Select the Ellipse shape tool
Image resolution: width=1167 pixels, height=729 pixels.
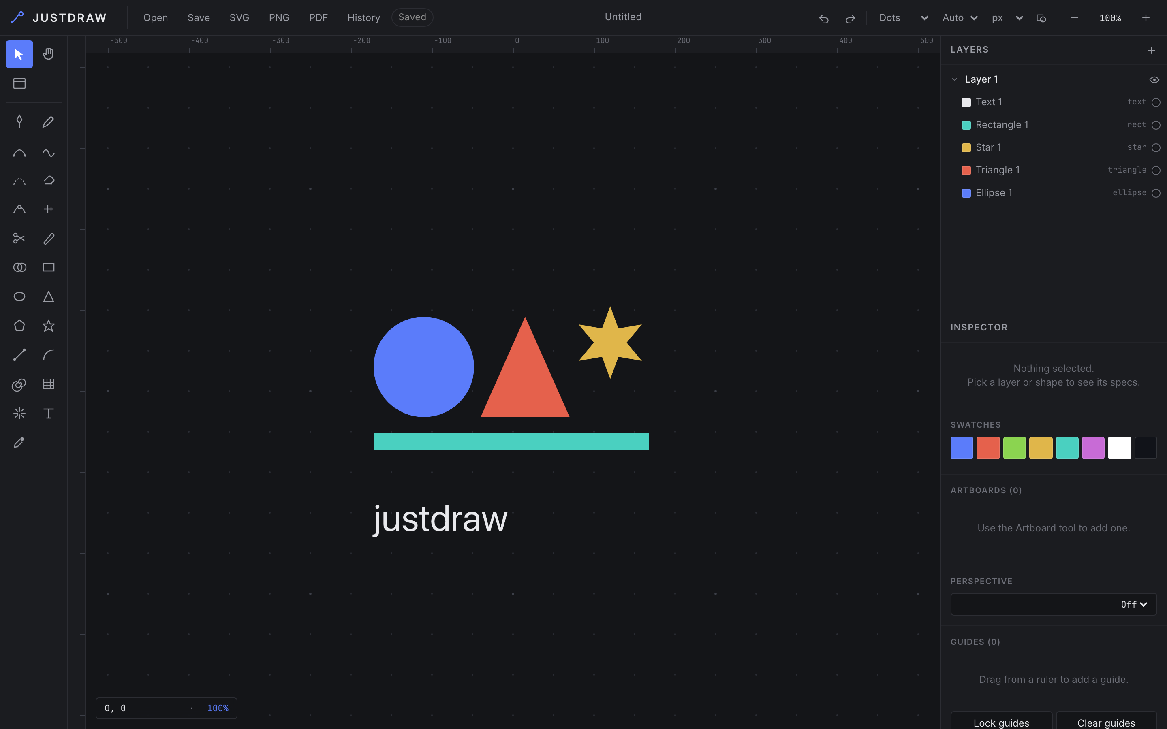[19, 296]
